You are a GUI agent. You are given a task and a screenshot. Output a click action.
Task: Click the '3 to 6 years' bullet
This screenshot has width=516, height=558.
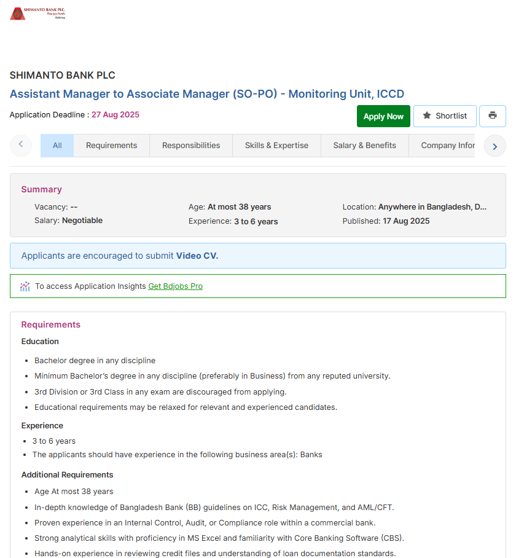(54, 441)
